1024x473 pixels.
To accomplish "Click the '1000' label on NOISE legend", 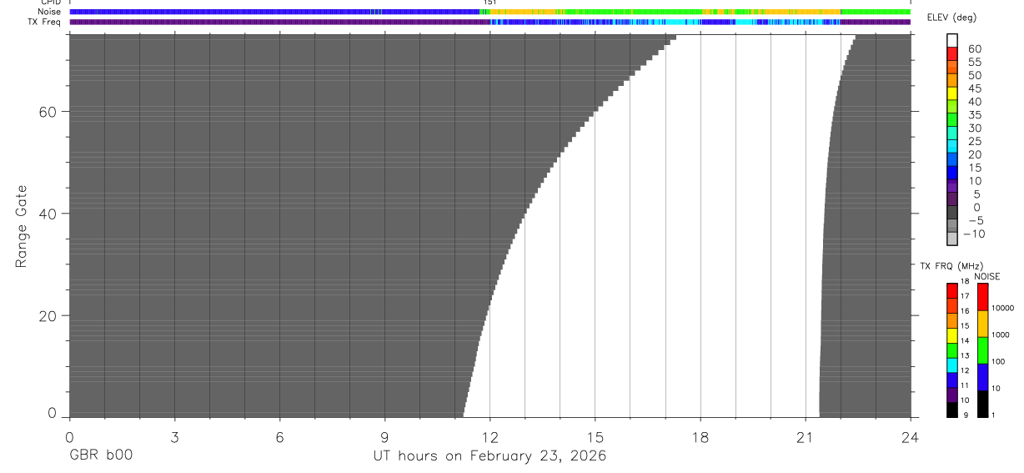I will click(x=1001, y=335).
